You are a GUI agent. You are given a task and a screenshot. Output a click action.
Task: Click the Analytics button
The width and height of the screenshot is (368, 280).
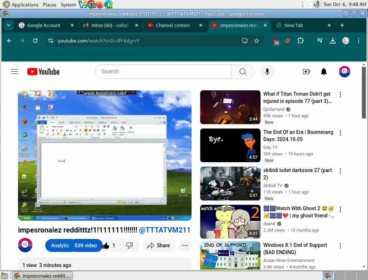(60, 245)
